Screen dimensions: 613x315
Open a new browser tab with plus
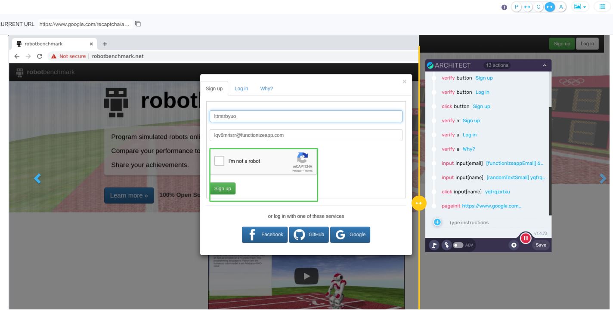click(105, 44)
